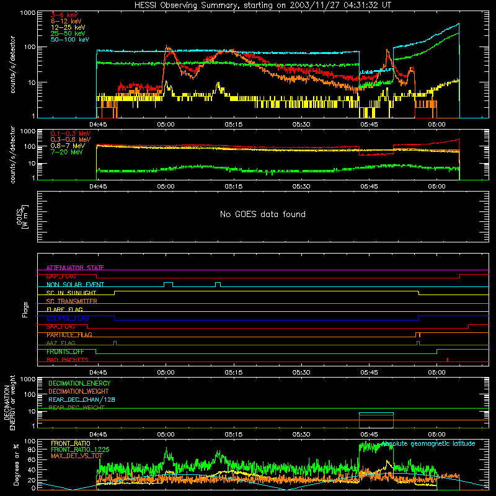
Task: Click the NON_SOLAR_EVENT pulse near 05:12
Action: (x=218, y=284)
